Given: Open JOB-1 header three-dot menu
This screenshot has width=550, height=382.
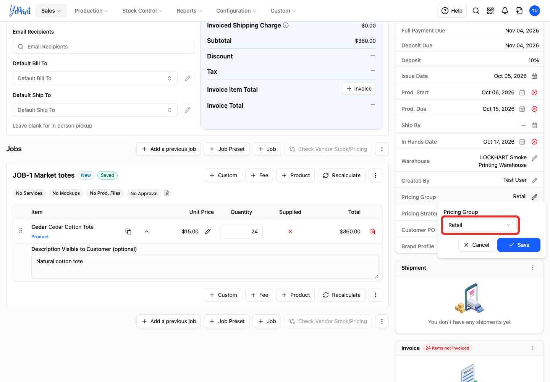Looking at the screenshot, I should (375, 175).
